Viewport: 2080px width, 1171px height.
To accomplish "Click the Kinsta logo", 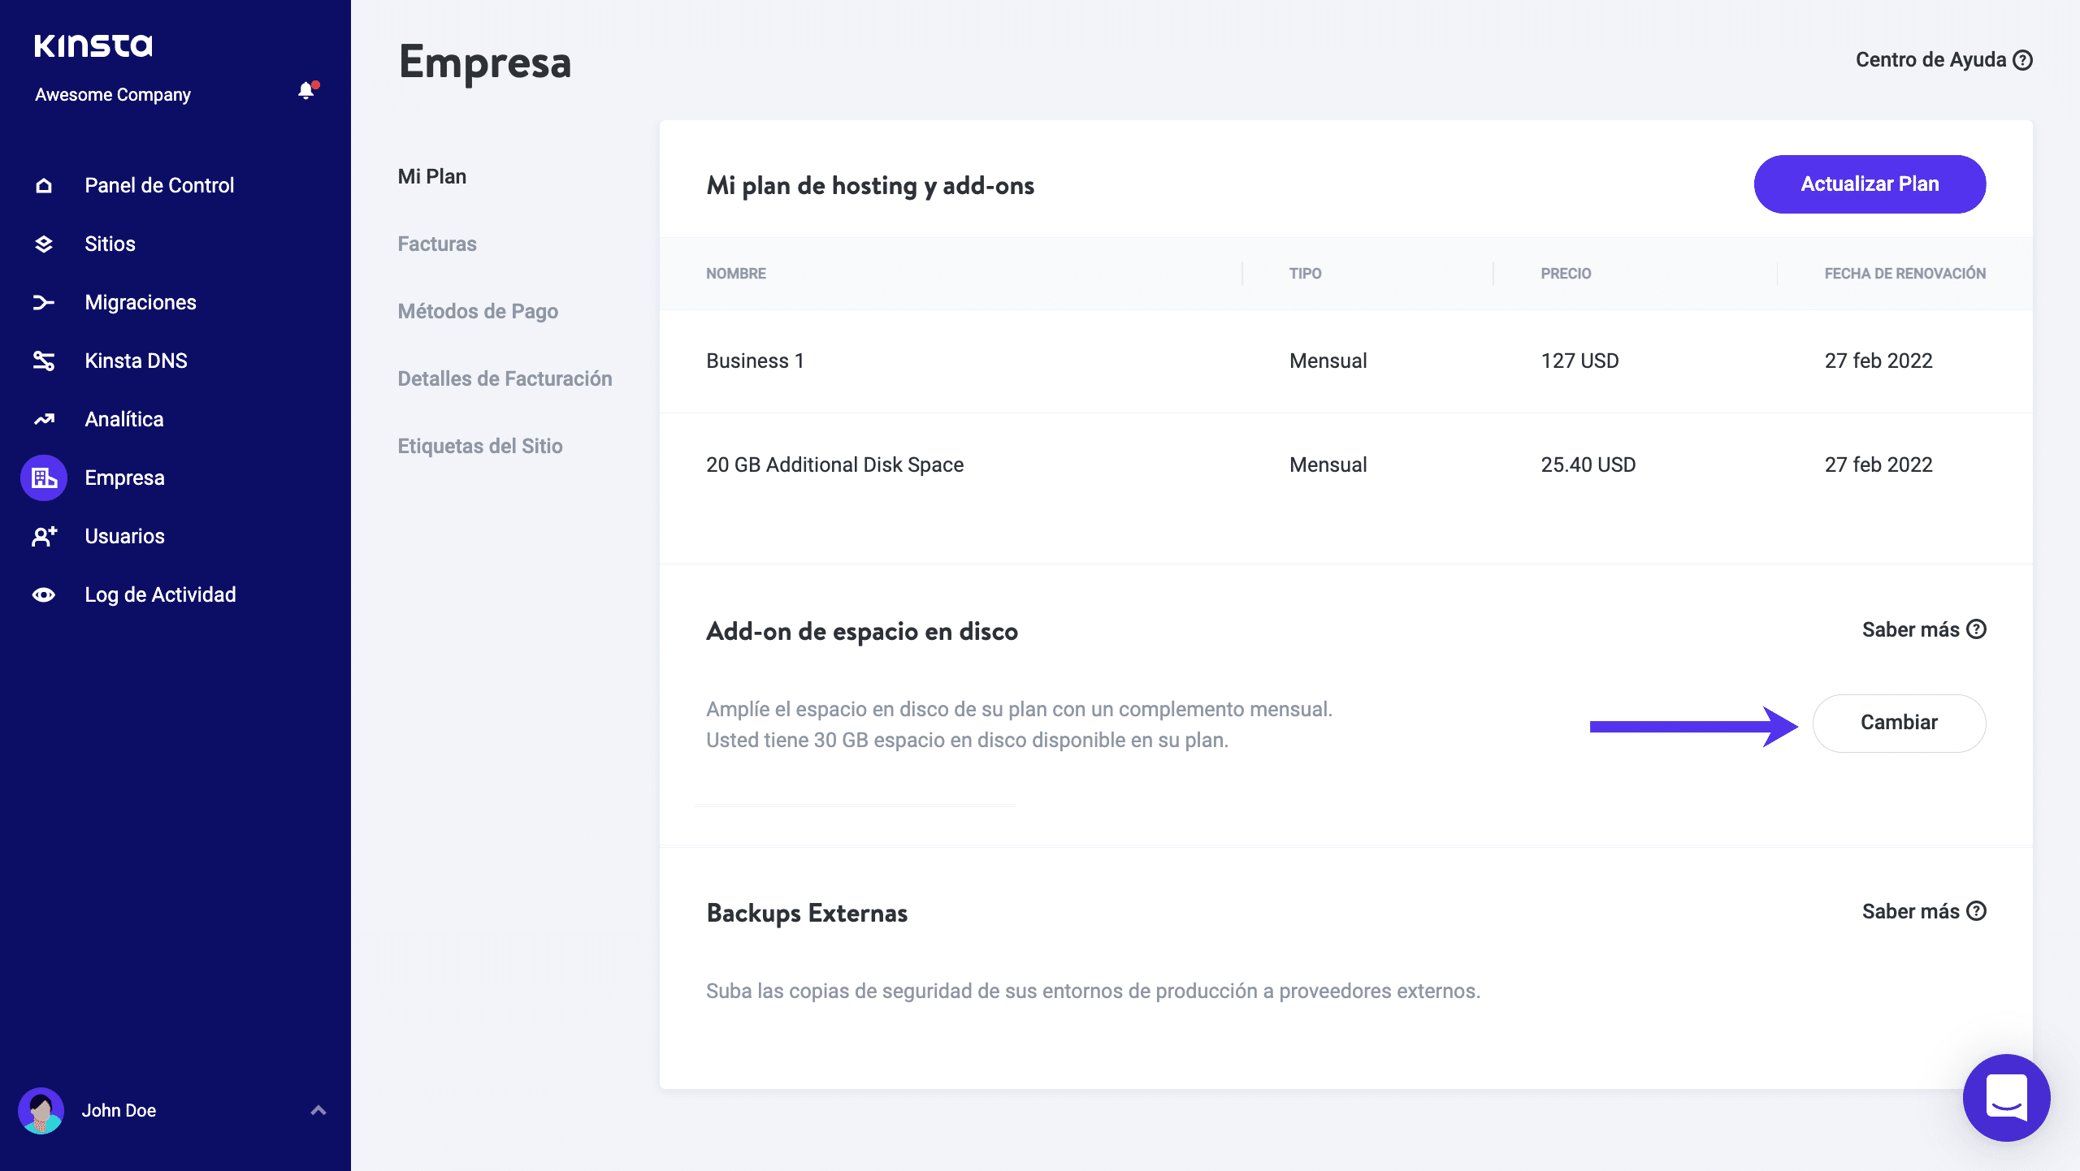I will 93,46.
